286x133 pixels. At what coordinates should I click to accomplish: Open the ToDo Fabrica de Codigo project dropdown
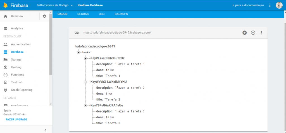coord(55,5)
